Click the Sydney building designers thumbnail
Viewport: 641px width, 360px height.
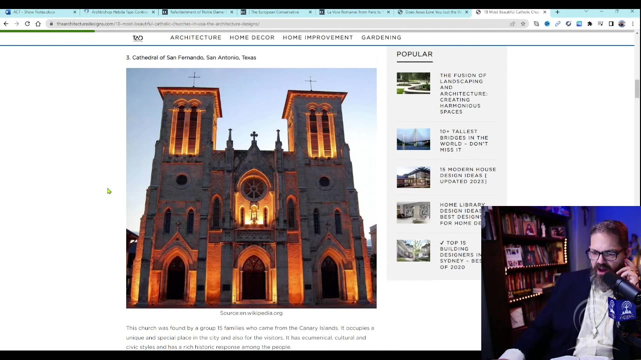[413, 250]
